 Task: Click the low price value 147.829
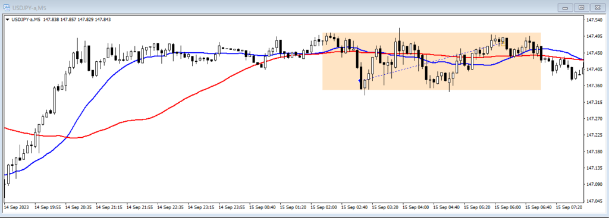(86, 20)
